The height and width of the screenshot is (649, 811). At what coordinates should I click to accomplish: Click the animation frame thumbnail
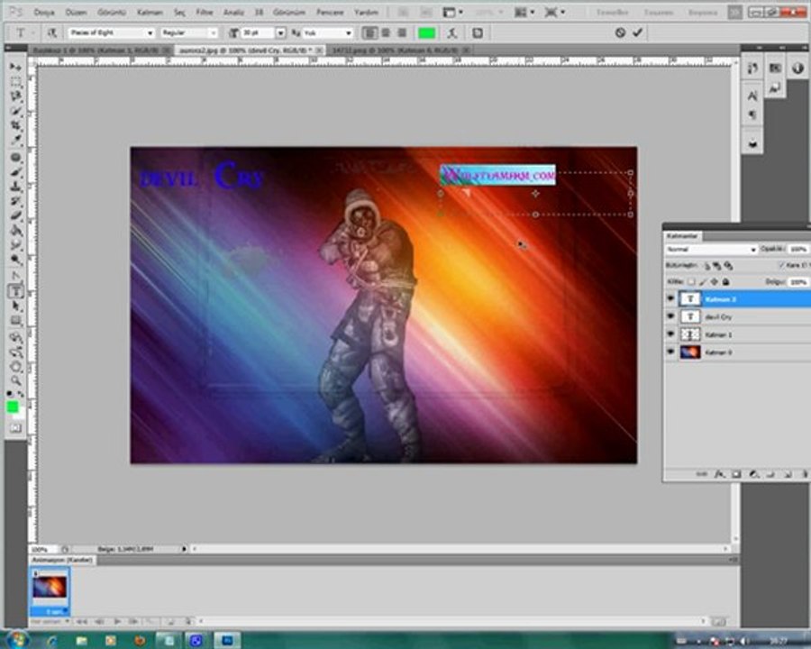[x=50, y=588]
